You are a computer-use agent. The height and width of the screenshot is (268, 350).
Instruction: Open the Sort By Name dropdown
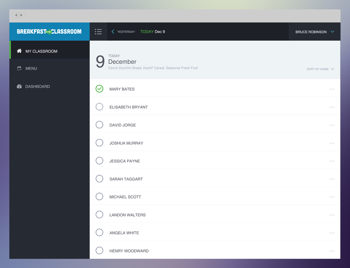[x=320, y=69]
